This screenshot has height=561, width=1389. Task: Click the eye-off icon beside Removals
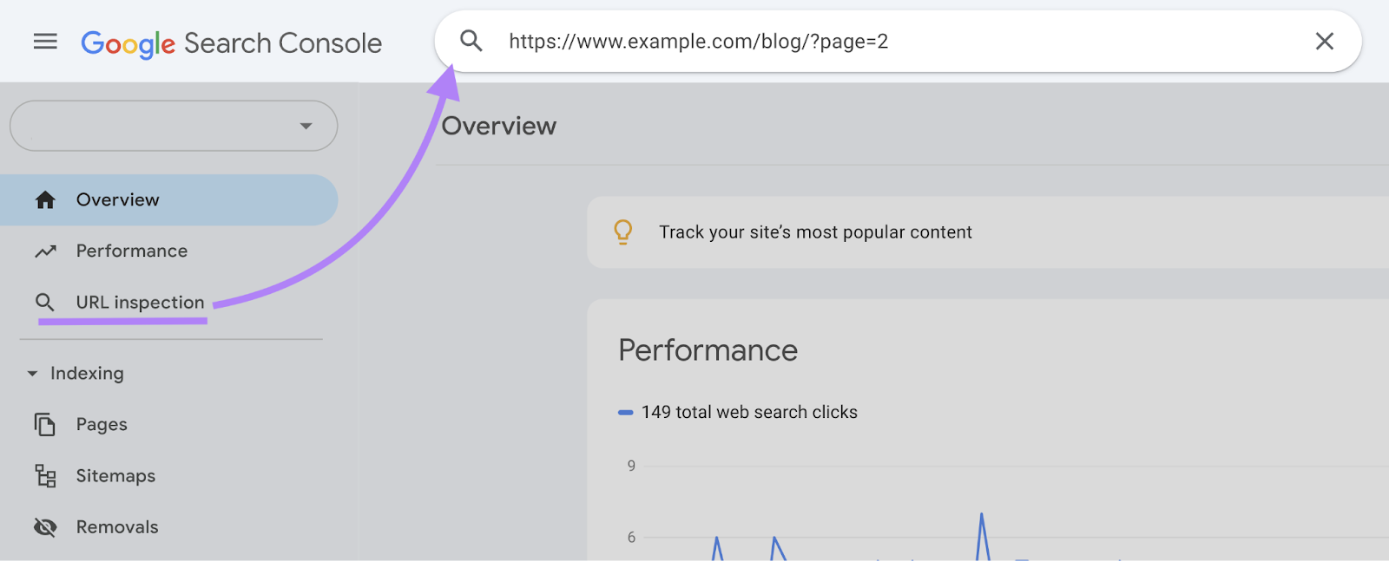click(x=44, y=526)
